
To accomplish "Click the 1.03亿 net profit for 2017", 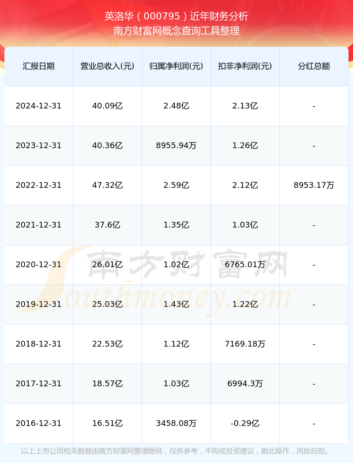I will click(176, 384).
